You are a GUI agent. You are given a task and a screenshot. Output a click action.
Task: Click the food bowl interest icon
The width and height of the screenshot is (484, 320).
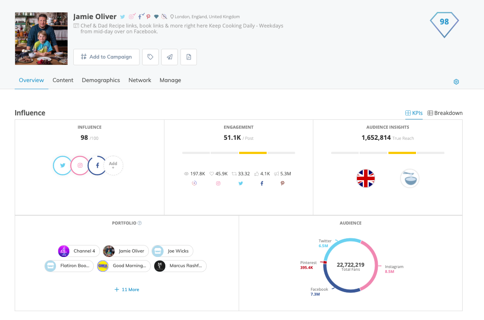[x=410, y=178]
